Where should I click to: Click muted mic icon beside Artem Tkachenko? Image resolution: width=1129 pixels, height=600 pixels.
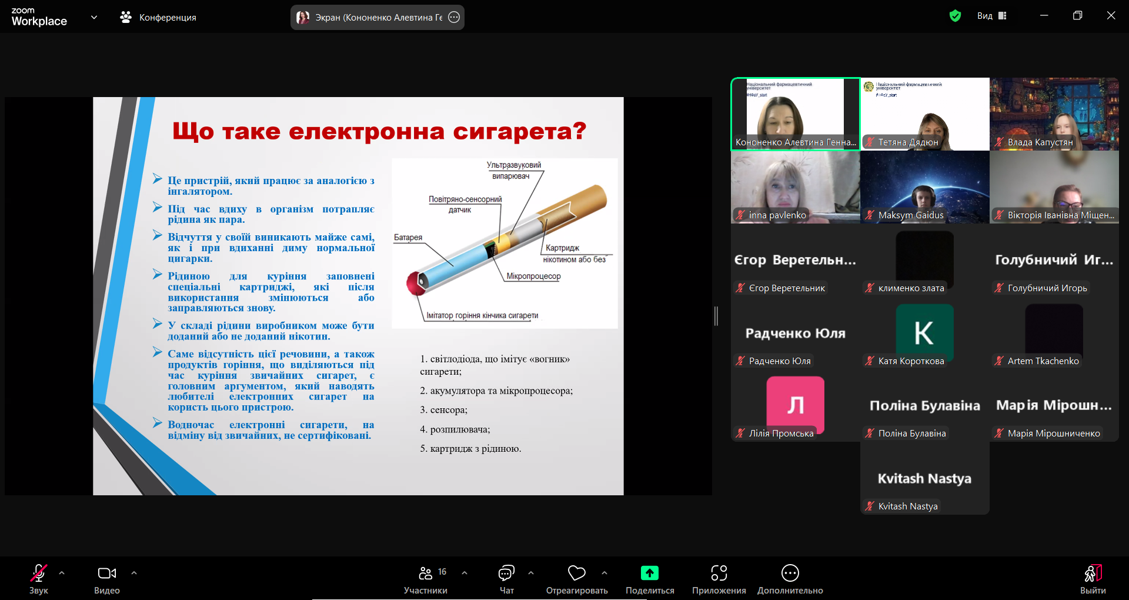point(999,361)
